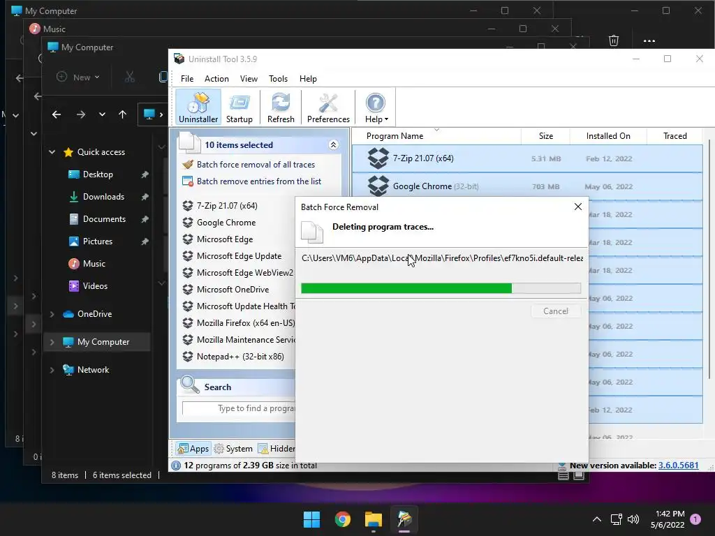Open the File menu
The height and width of the screenshot is (536, 715).
pyautogui.click(x=187, y=78)
